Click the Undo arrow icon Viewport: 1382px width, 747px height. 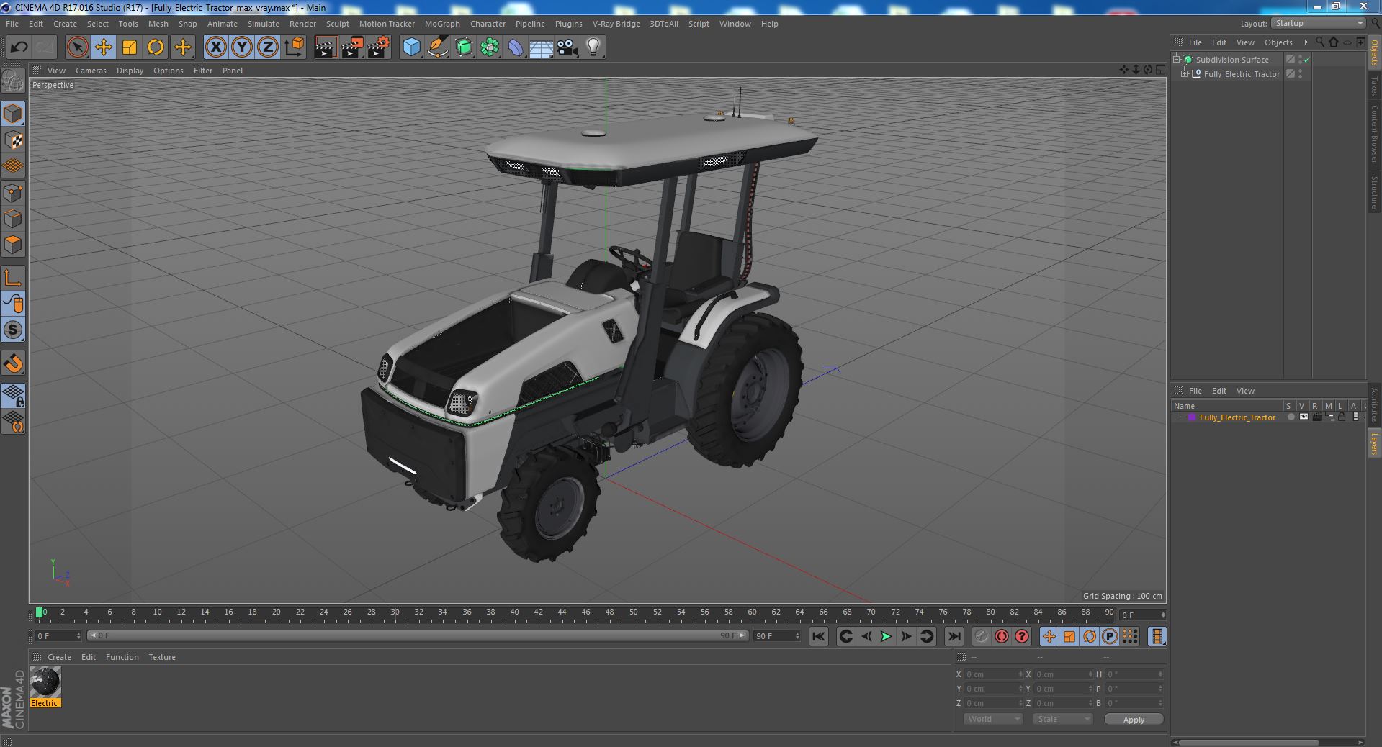coord(18,47)
